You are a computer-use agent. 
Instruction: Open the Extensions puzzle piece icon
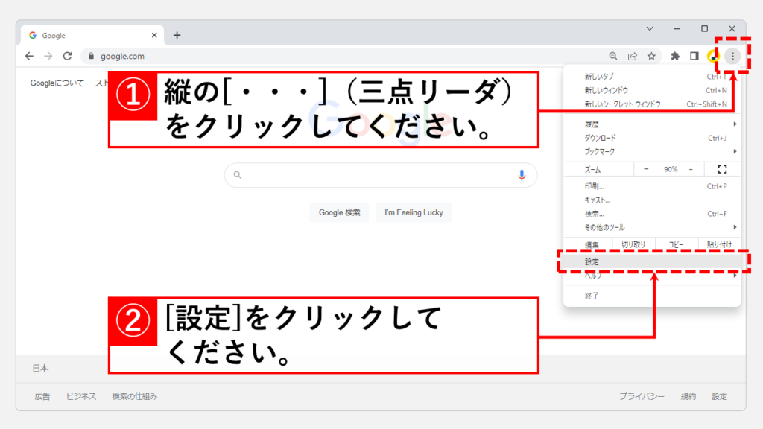coord(675,56)
